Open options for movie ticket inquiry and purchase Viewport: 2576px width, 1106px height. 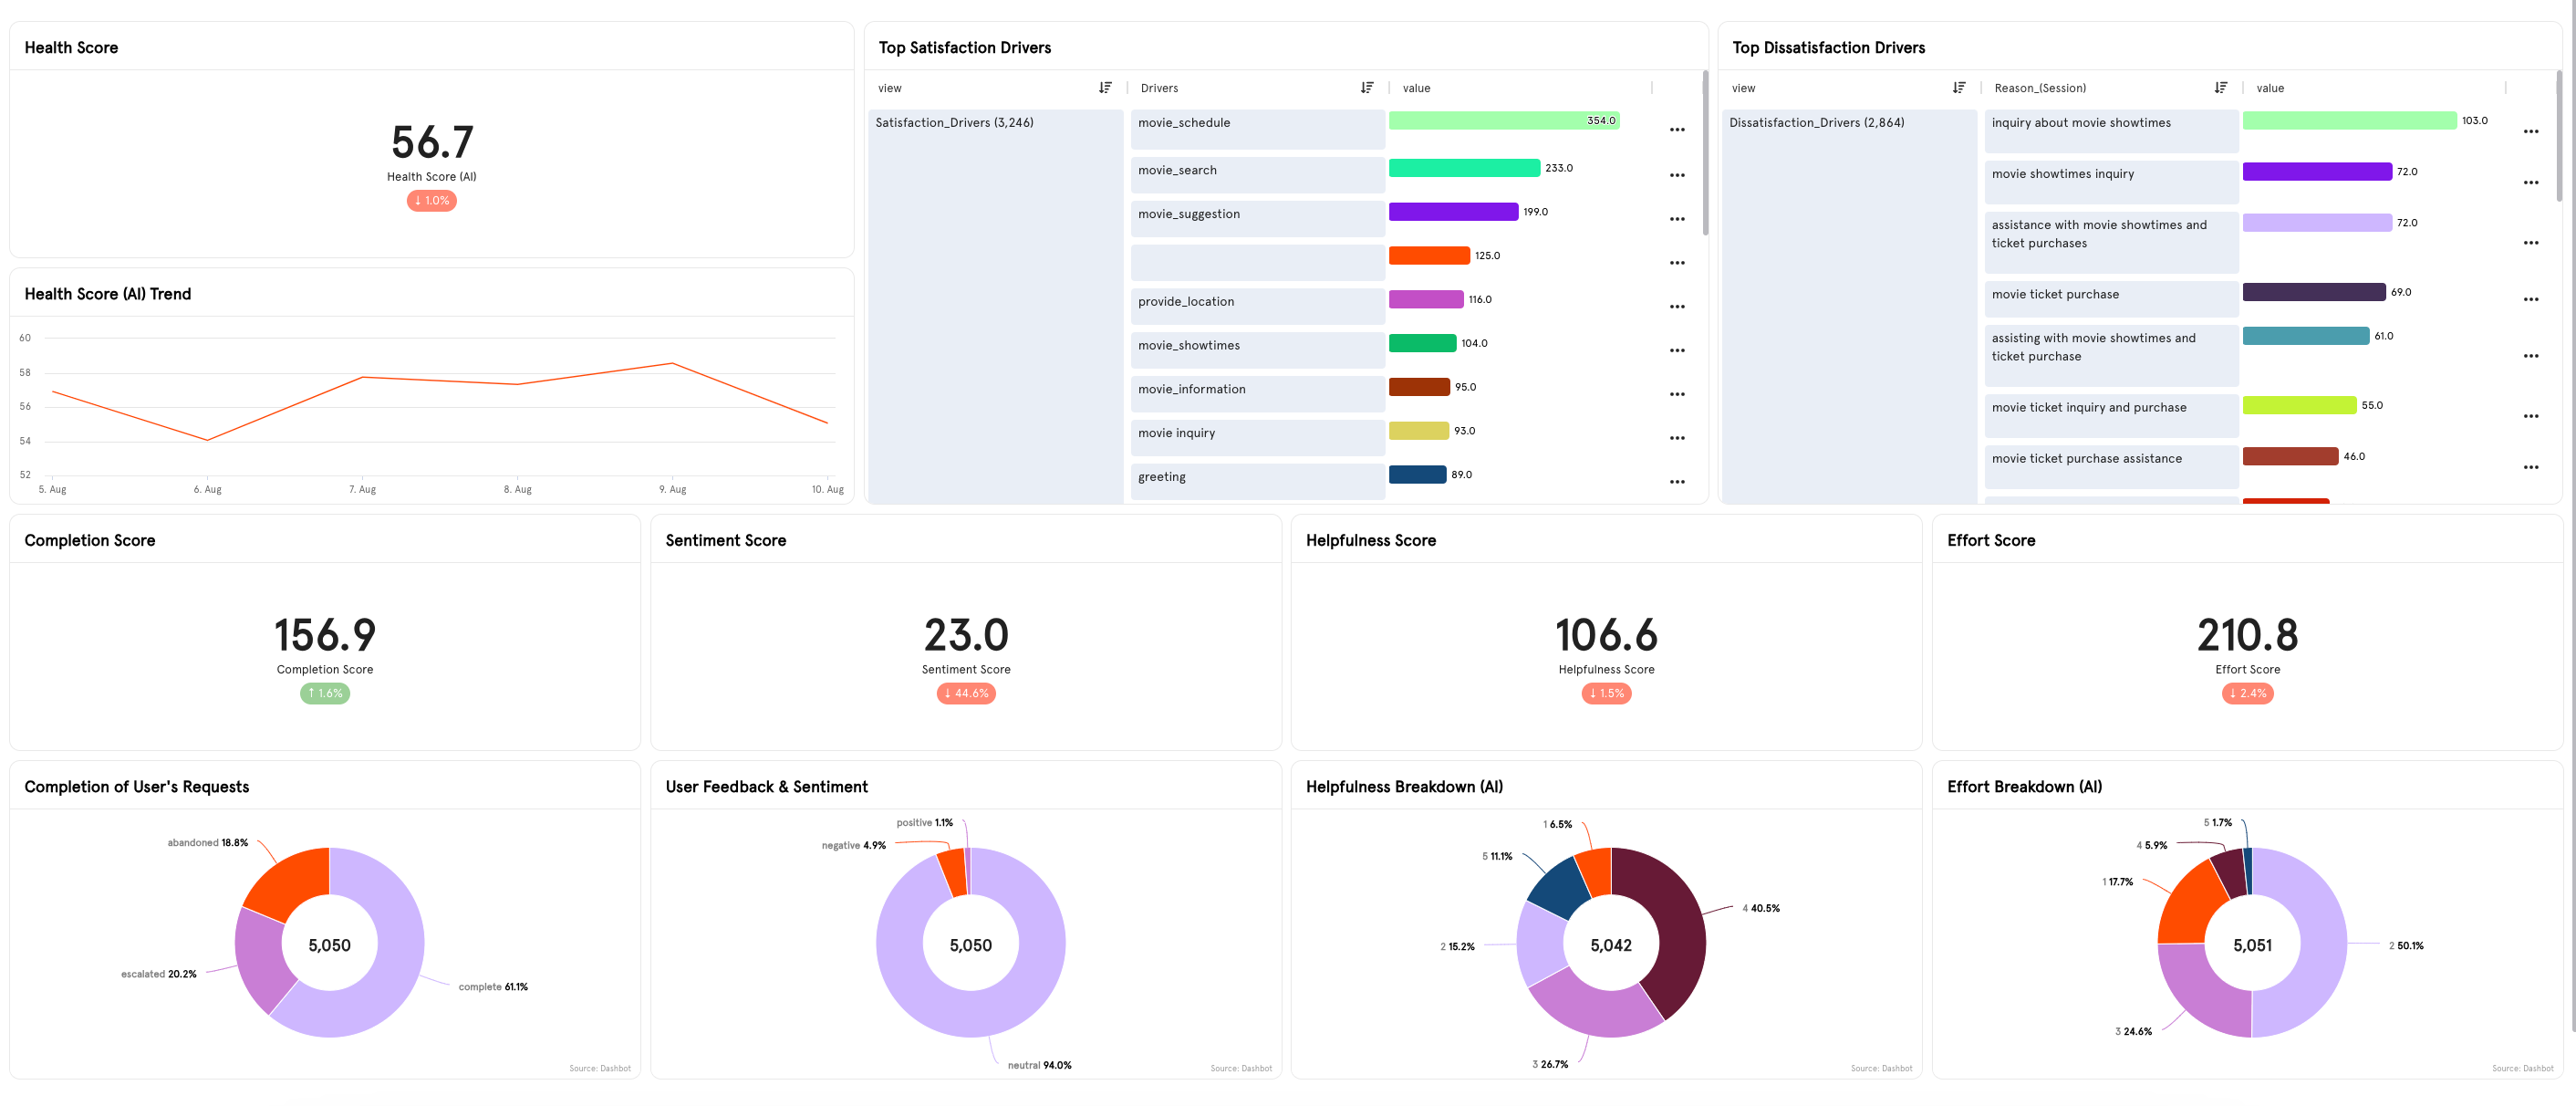pos(2531,417)
